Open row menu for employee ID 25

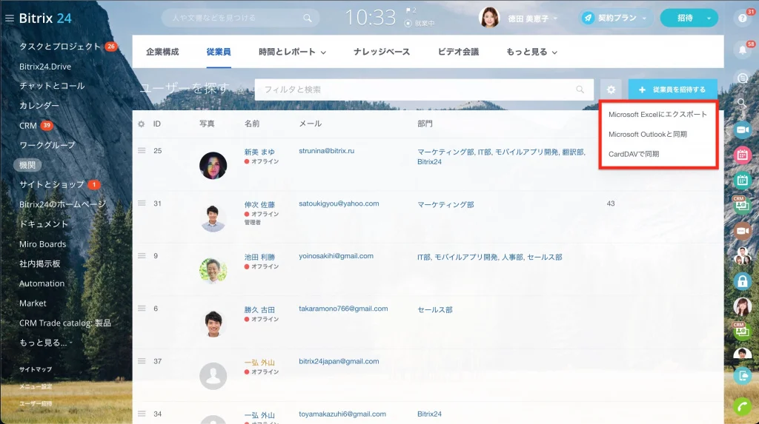coord(142,150)
